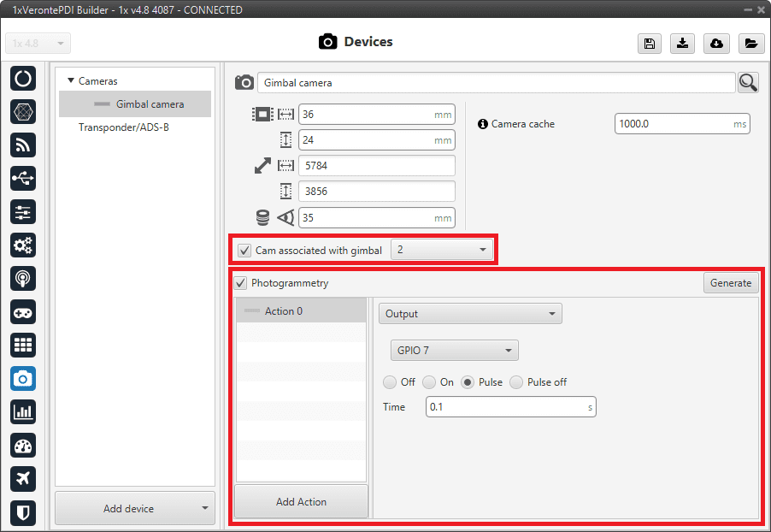Open the gauge dashboard sidebar icon
Viewport: 771px width, 532px height.
[23, 446]
